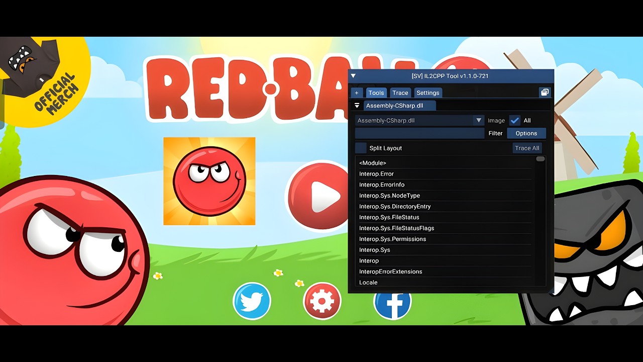Screen dimensions: 643x362
Task: Enable the Split Layout checkbox
Action: click(x=361, y=148)
